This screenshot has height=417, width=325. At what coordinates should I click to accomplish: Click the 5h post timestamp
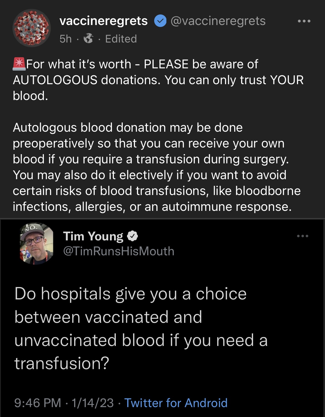click(x=66, y=39)
